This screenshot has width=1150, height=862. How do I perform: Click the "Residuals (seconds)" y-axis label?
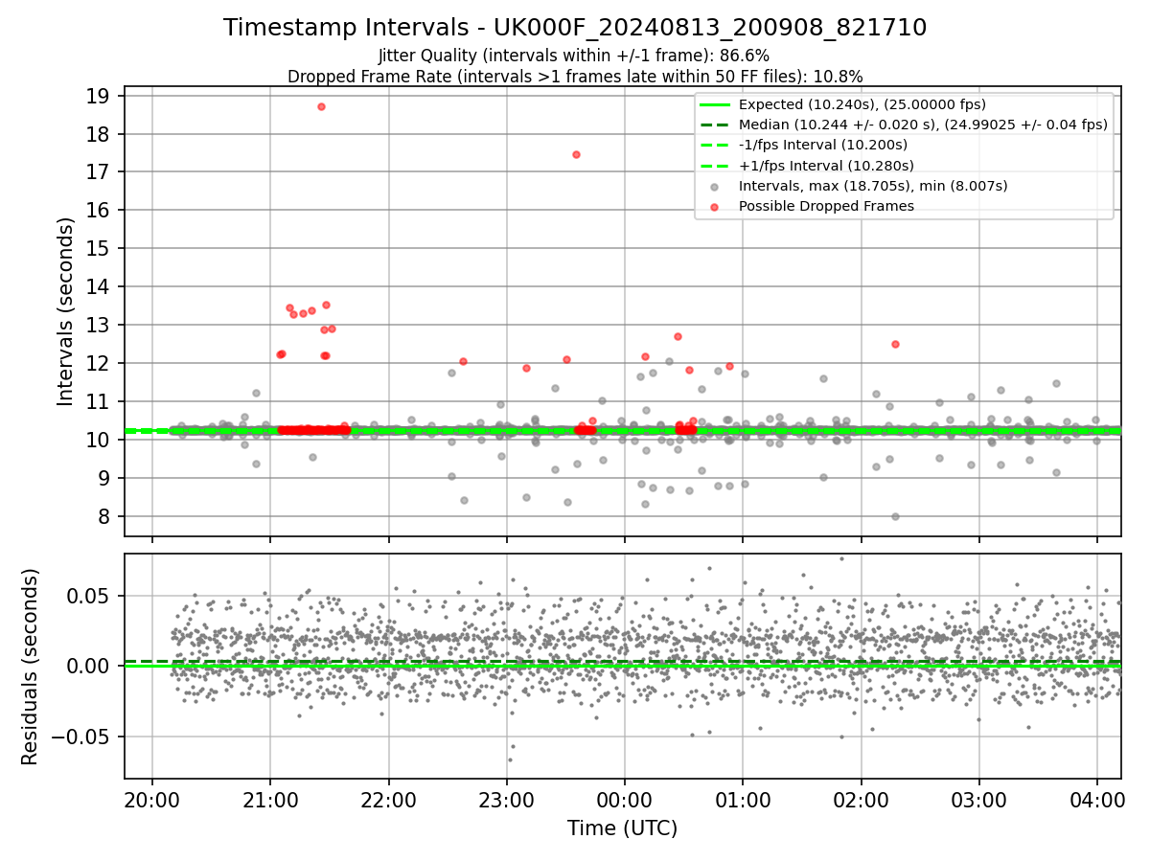31,667
